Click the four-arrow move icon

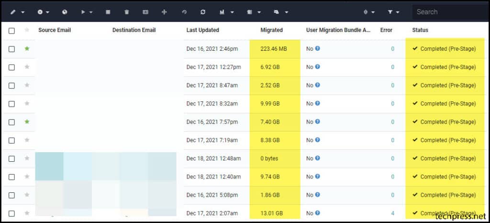click(x=164, y=12)
